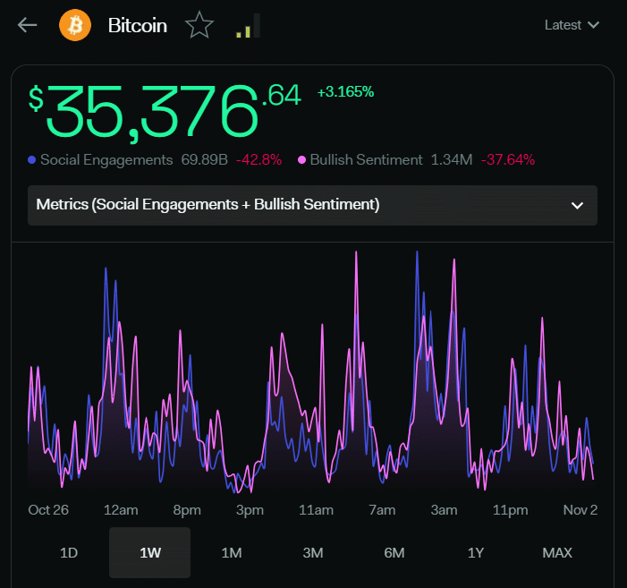627x588 pixels.
Task: Expand the Metrics selector dropdown
Action: pyautogui.click(x=312, y=205)
